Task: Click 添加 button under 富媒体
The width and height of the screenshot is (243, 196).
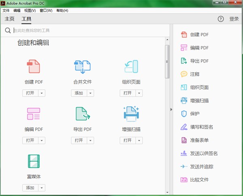Action: tap(30, 188)
